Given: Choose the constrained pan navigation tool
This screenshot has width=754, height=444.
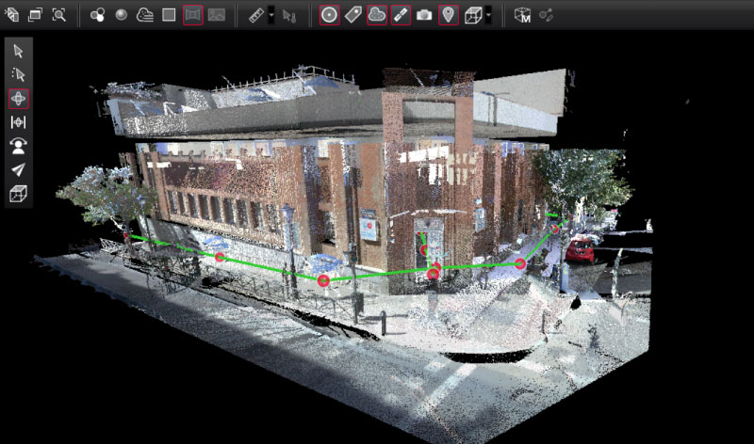Looking at the screenshot, I should pos(18,121).
